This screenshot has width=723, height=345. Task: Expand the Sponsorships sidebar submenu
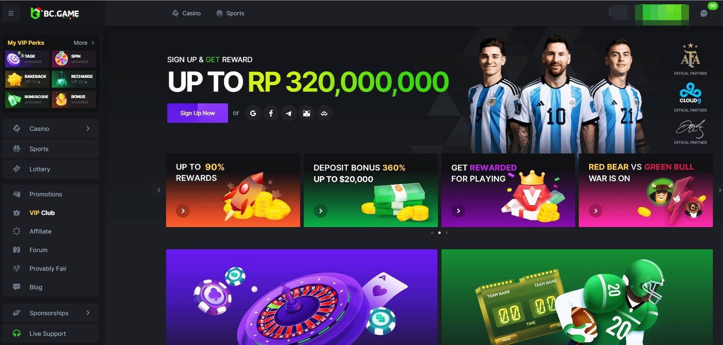coord(51,313)
